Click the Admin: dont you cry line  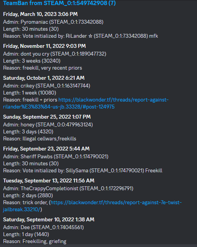(x=55, y=54)
